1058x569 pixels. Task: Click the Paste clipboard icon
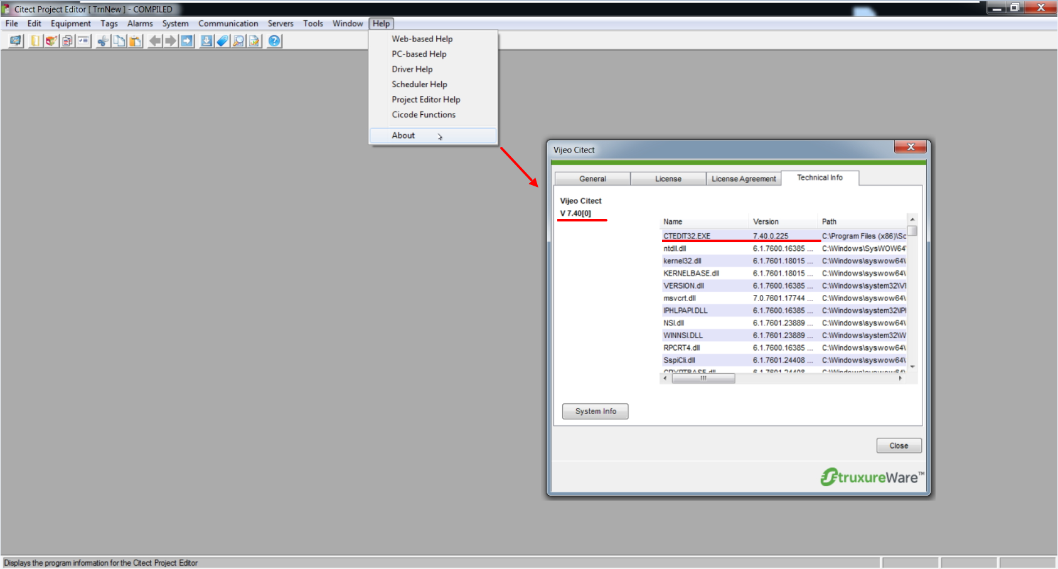135,41
